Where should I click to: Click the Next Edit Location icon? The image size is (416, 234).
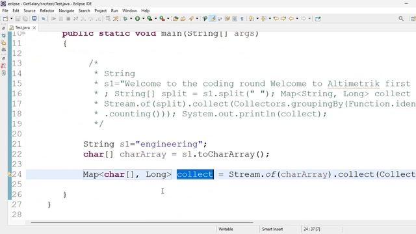tap(283, 19)
